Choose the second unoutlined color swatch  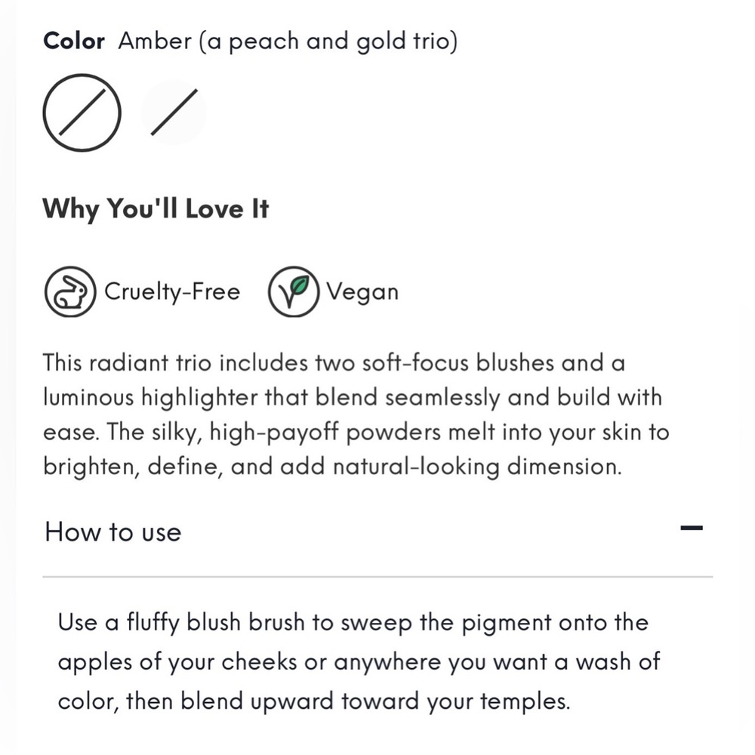tap(174, 112)
